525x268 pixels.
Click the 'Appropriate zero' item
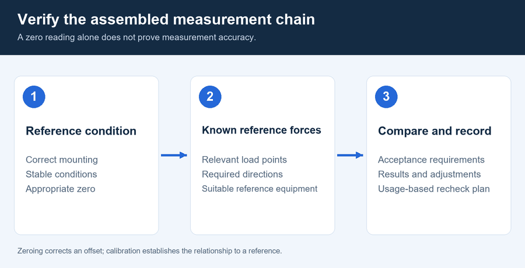61,189
